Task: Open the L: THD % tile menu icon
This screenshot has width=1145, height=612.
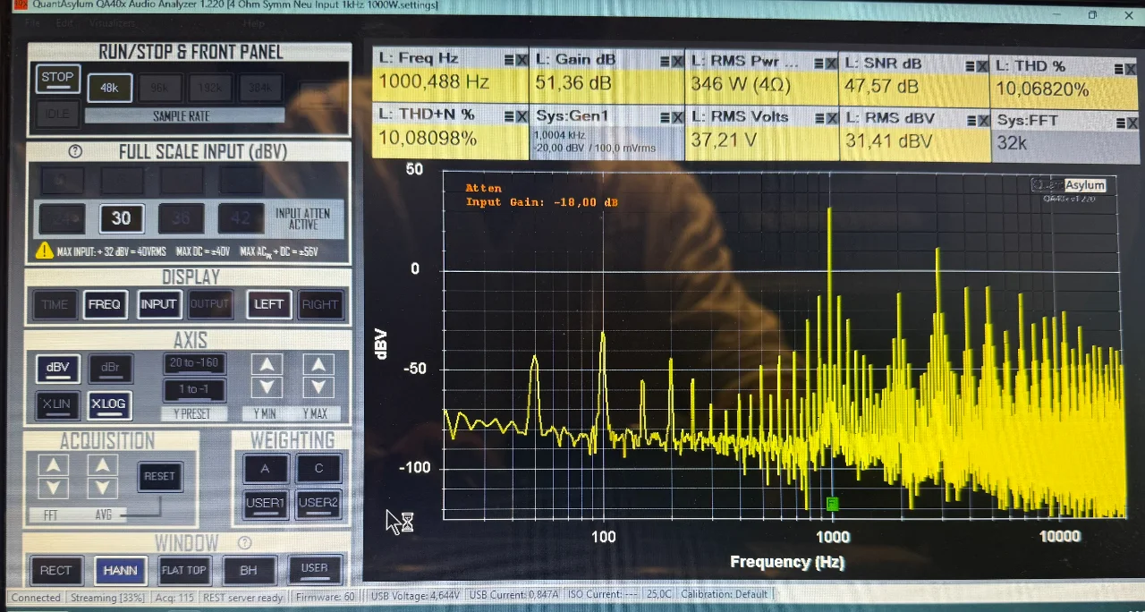Action: click(1118, 68)
